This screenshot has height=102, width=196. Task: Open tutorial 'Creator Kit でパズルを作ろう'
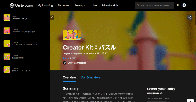click(23, 32)
